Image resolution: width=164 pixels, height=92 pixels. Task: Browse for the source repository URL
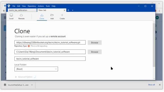(x=95, y=43)
